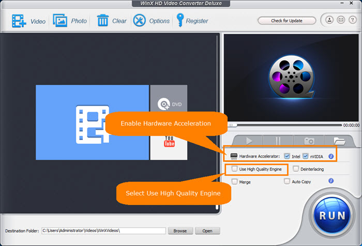Click the Browse button

point(180,231)
